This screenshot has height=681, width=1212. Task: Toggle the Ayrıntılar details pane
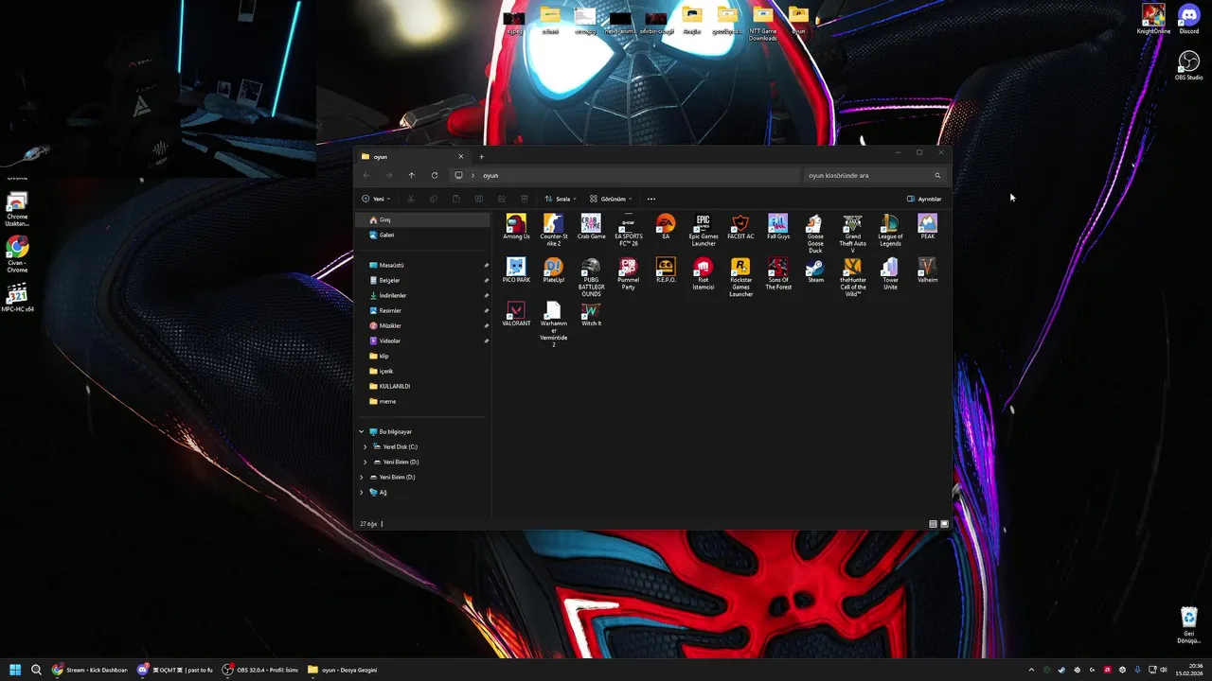point(924,199)
